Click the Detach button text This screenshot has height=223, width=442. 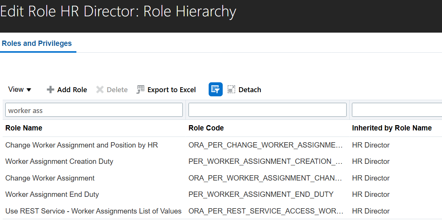click(250, 90)
